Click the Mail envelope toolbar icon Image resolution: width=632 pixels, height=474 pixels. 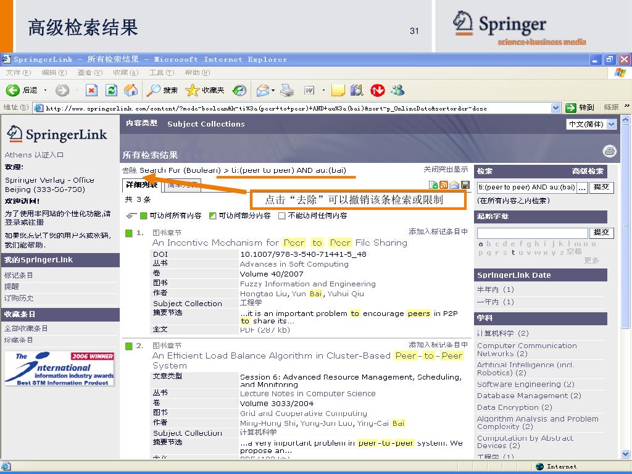point(262,90)
